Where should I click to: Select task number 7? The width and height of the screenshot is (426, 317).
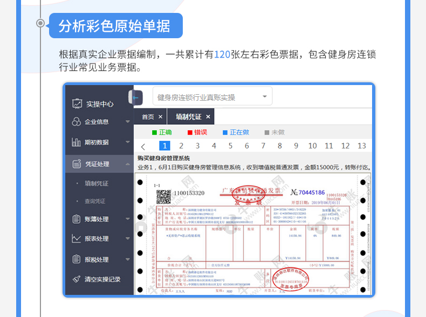(263, 146)
